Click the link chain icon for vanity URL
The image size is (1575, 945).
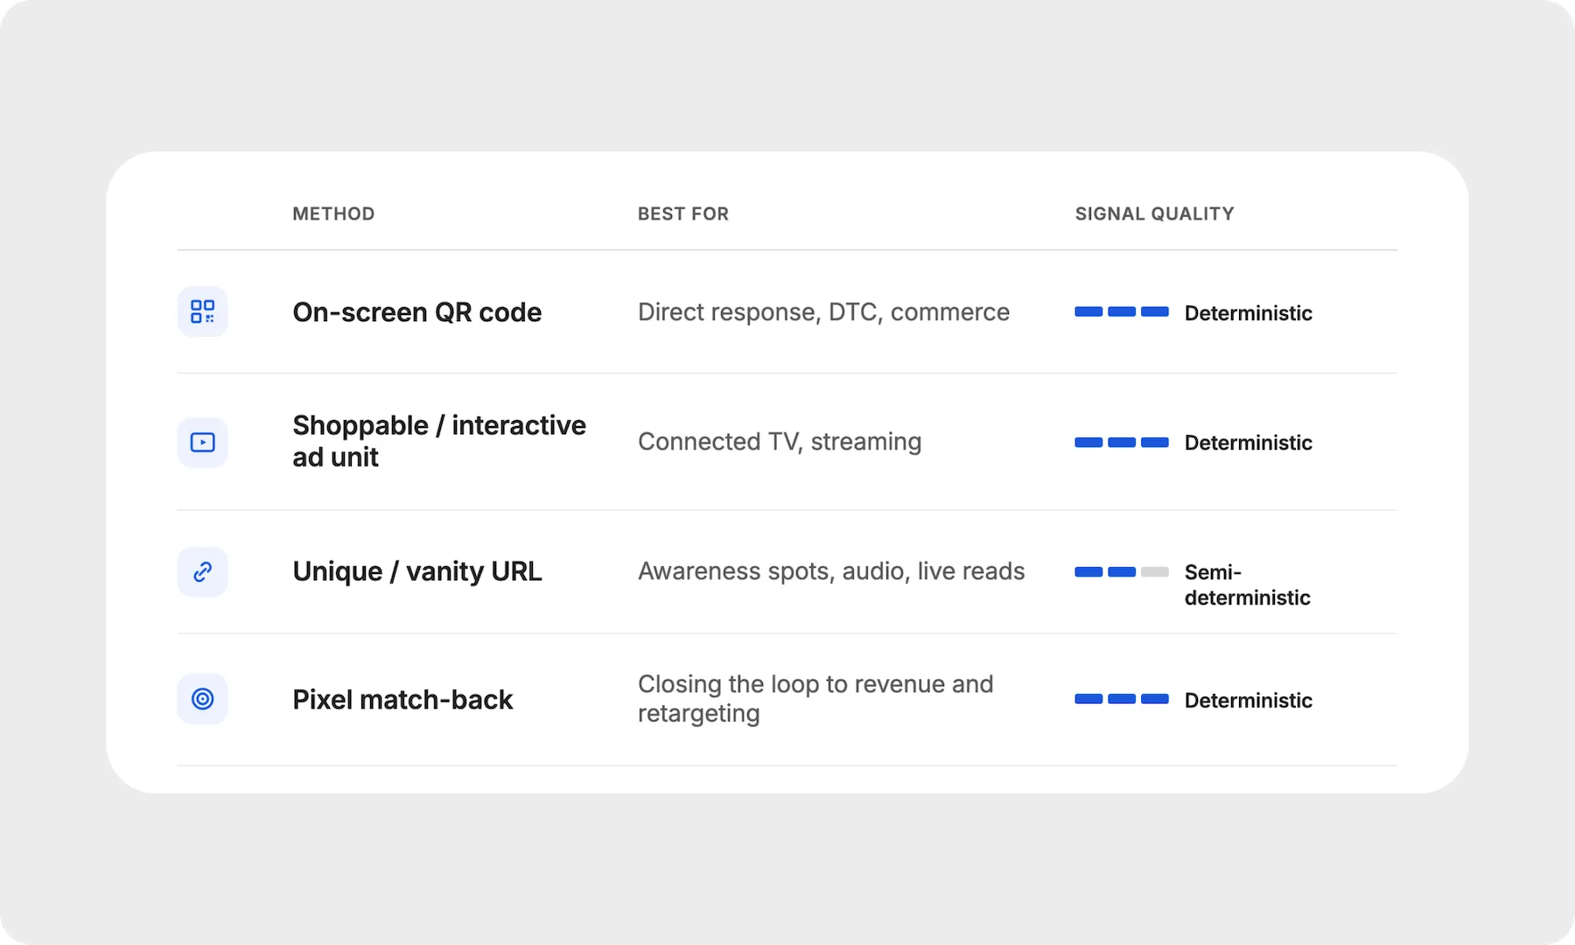point(203,571)
